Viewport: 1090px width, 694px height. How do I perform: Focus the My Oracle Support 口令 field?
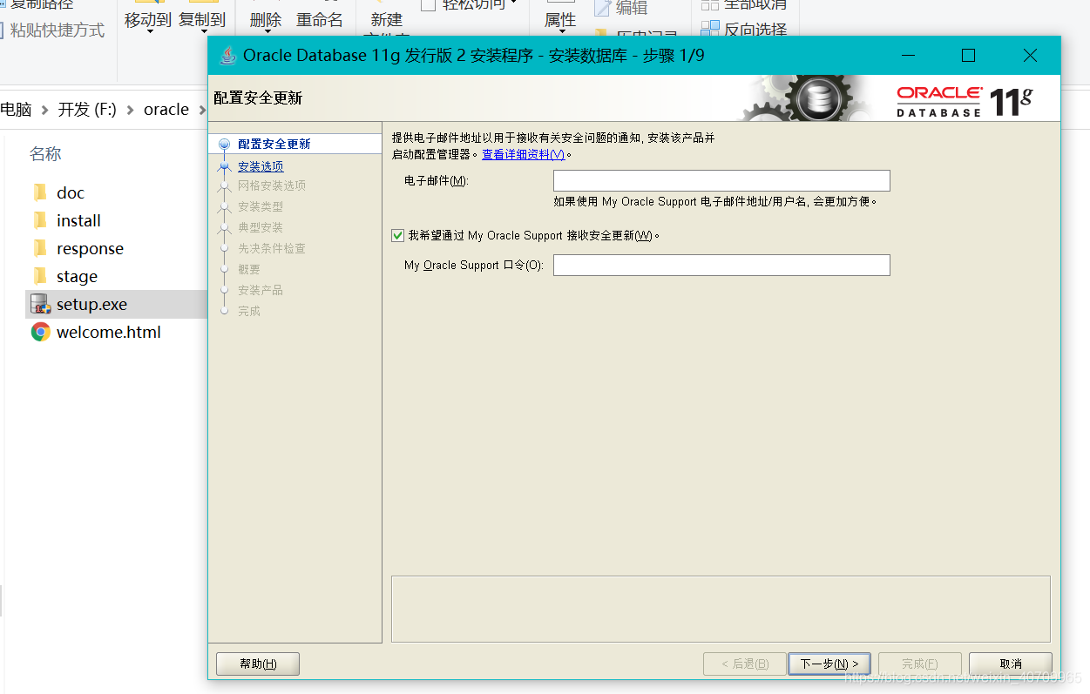[721, 265]
